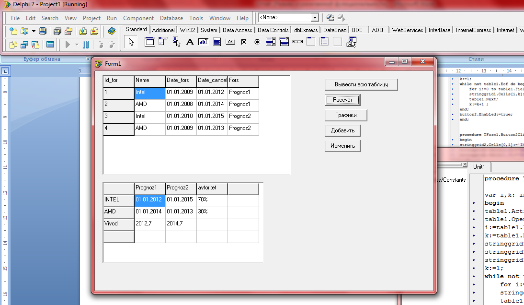The height and width of the screenshot is (305, 524).
Task: Select the Unit1 editor tab
Action: tap(479, 167)
